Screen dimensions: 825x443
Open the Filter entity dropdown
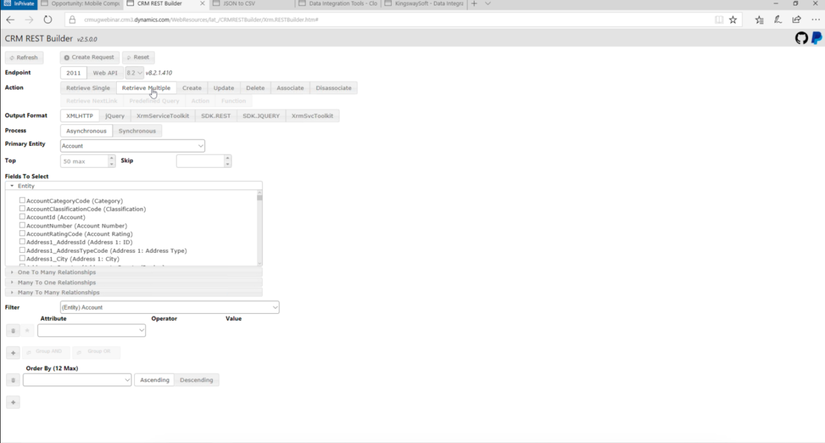click(x=170, y=307)
